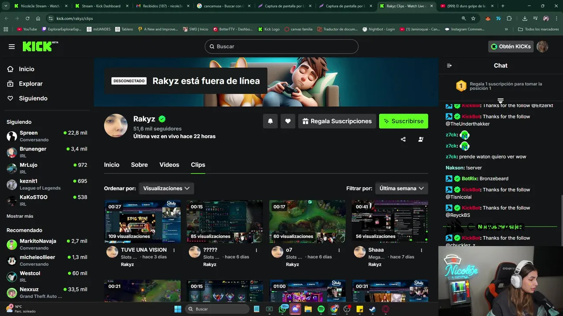The height and width of the screenshot is (316, 563).
Task: Click the heart follow icon button
Action: point(288,121)
